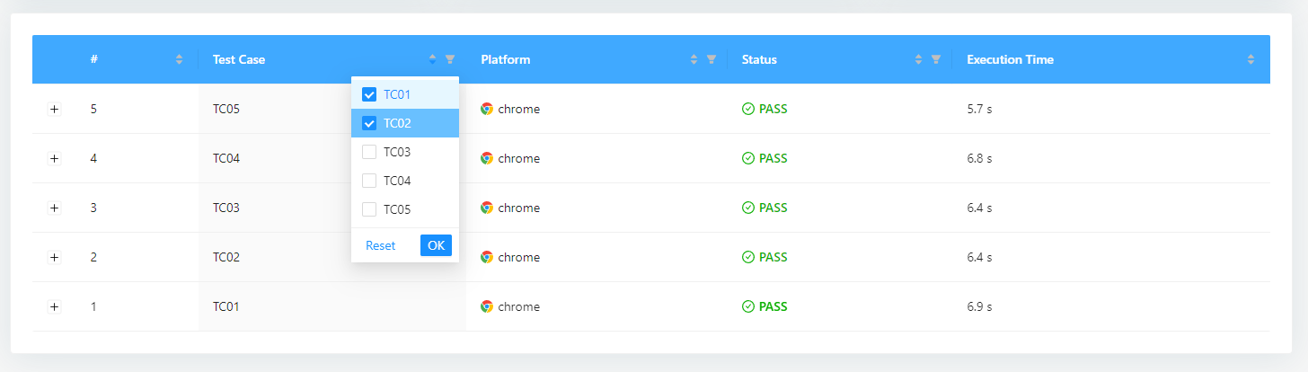The height and width of the screenshot is (372, 1308).
Task: Click the Execution Time header label
Action: (x=1010, y=59)
